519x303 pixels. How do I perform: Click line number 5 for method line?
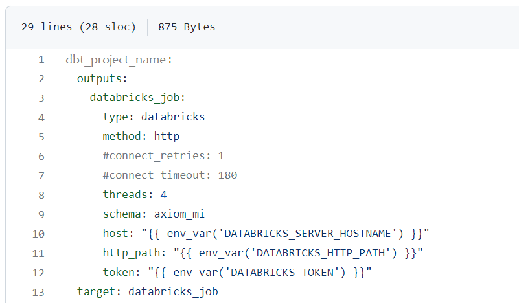tap(41, 137)
